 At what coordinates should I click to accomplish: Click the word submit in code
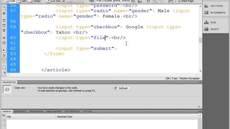tap(102, 48)
